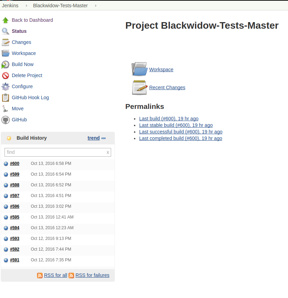The width and height of the screenshot is (288, 298).
Task: Select Move in the sidebar
Action: (18, 109)
